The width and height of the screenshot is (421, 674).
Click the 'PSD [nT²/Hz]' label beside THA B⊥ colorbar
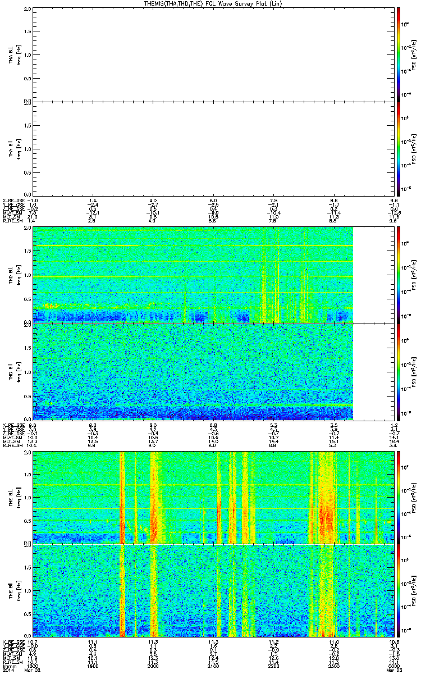pos(413,54)
